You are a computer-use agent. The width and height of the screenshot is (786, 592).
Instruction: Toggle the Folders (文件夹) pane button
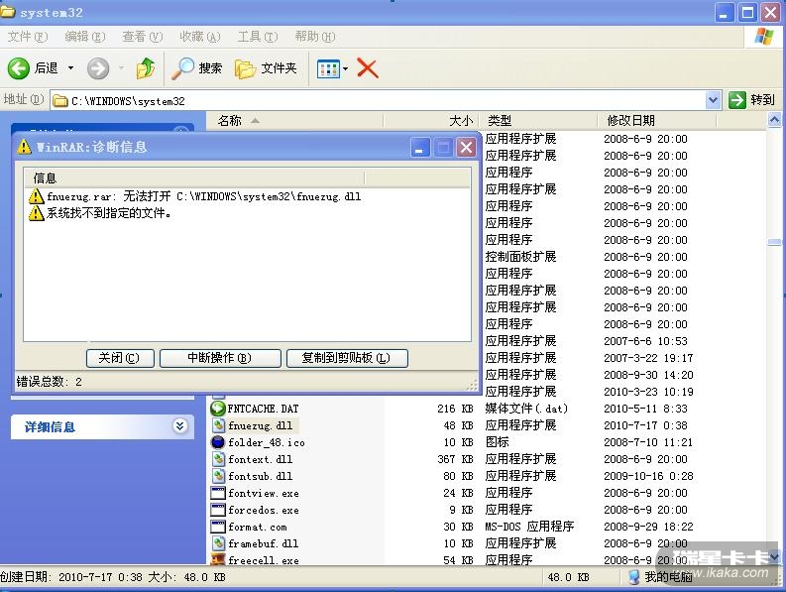pos(266,68)
